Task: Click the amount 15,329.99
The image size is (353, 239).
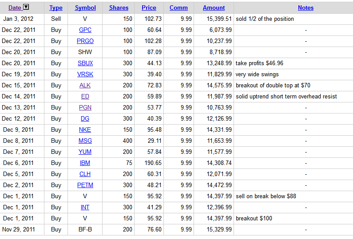Action: 219,230
